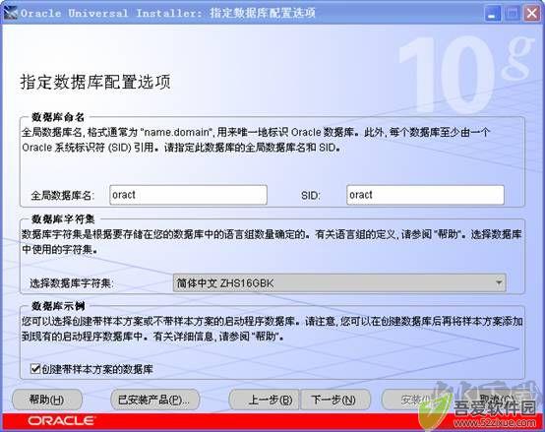
Task: Click the SID input field
Action: (x=425, y=195)
